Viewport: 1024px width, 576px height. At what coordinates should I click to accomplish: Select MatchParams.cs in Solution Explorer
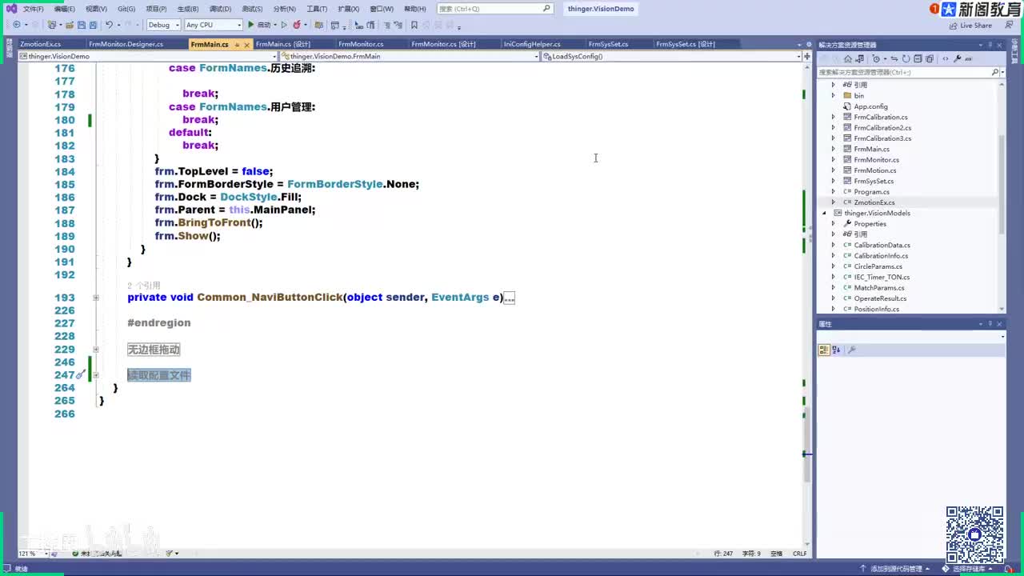(878, 288)
